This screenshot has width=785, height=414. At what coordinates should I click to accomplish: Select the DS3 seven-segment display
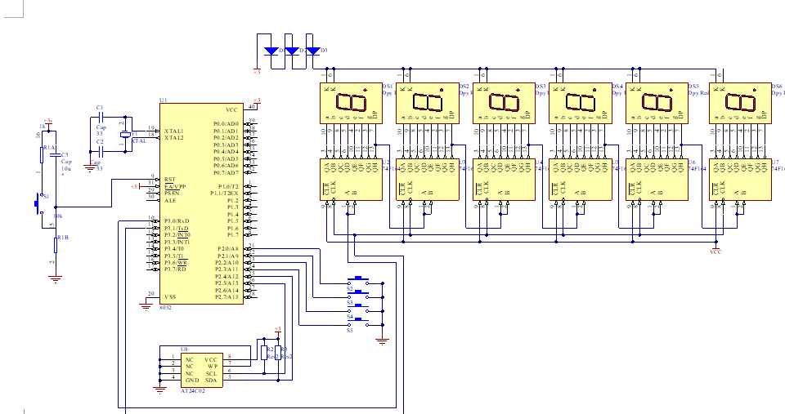pos(505,104)
